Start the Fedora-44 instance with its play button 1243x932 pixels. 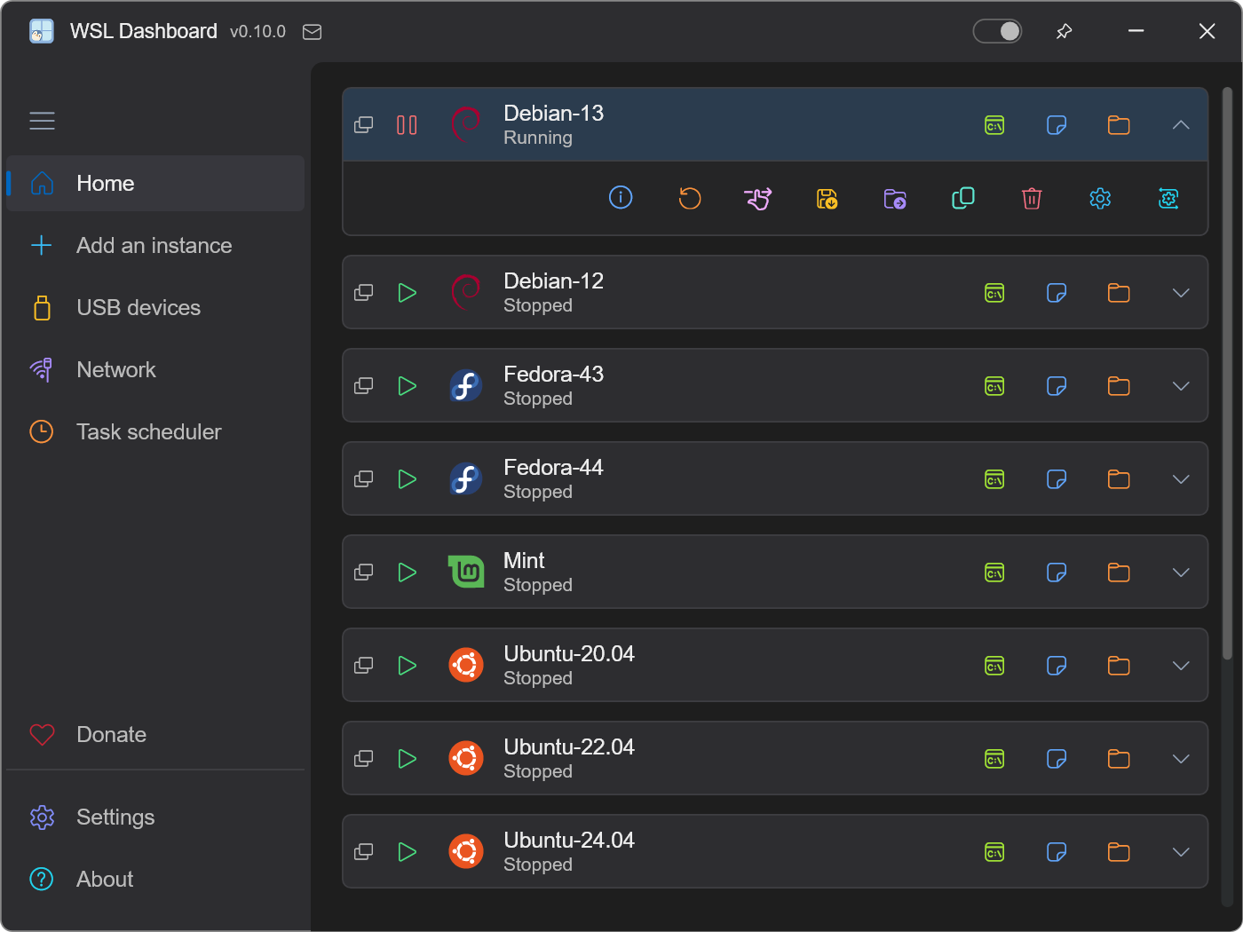click(408, 479)
